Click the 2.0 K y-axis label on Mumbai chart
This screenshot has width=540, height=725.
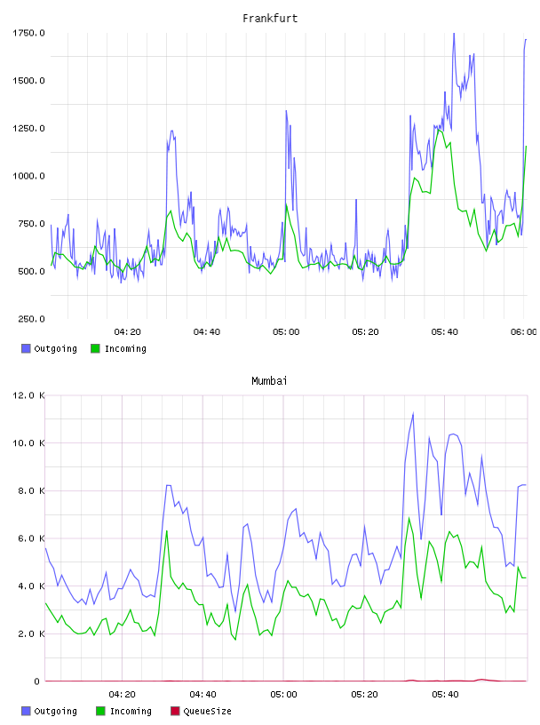pos(31,633)
